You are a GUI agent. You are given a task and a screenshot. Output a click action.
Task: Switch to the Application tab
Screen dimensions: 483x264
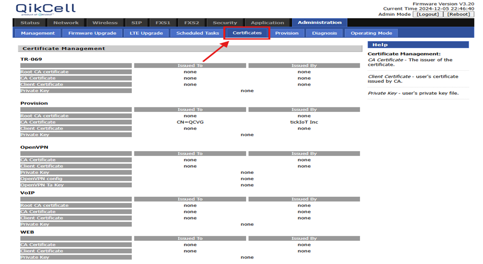pos(268,23)
